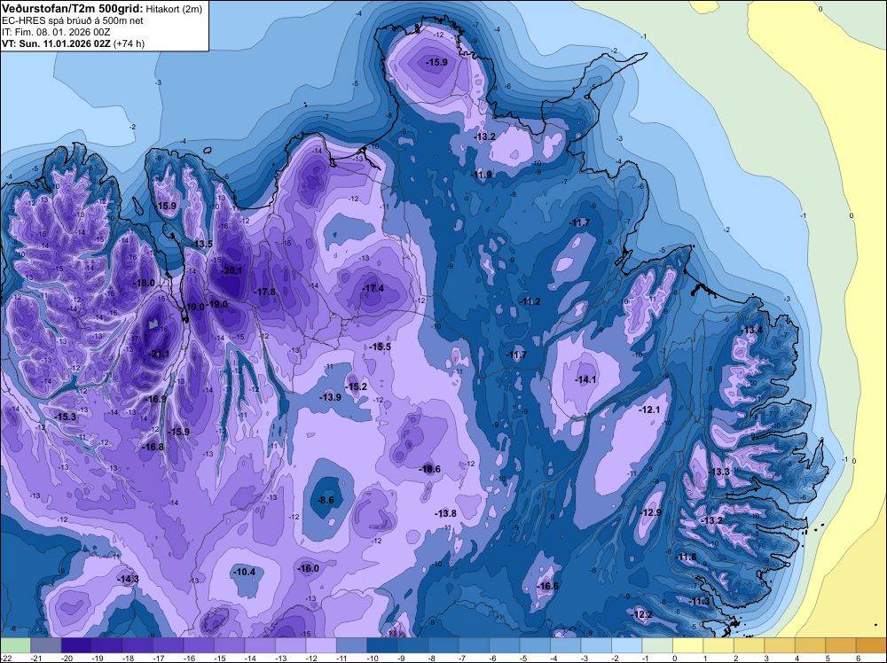Select the -11.9 temperature label
887x663 pixels.
[482, 175]
